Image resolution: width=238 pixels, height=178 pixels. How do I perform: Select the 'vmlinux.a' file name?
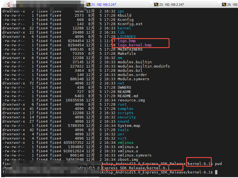(x=128, y=147)
